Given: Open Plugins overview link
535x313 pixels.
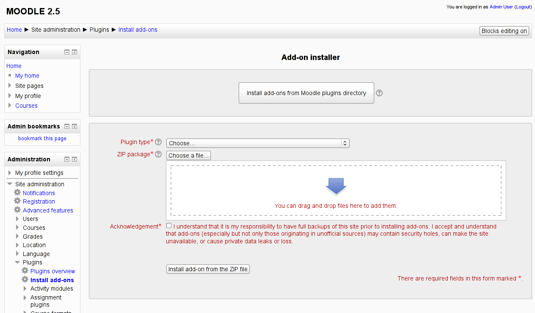Looking at the screenshot, I should (x=53, y=271).
